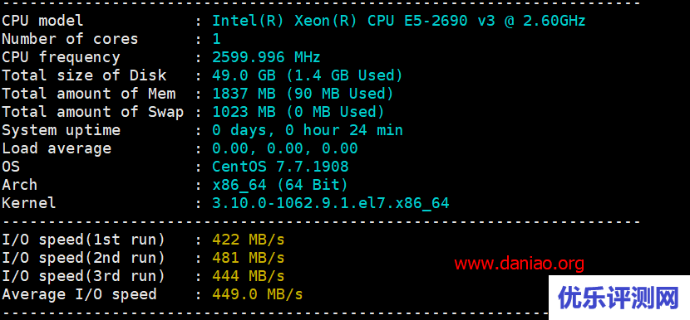
Task: Click the 481 MB/s second run speed
Action: tap(249, 258)
